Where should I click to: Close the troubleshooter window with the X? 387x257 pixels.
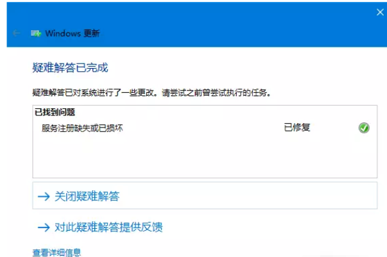380,12
